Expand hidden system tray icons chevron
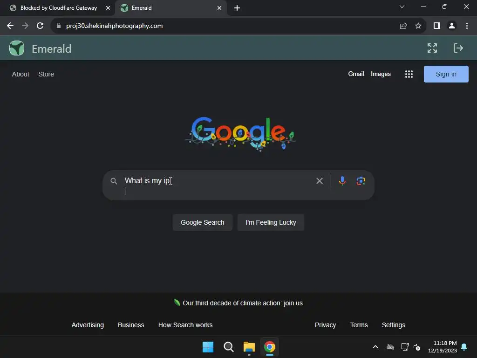This screenshot has width=477, height=358. click(375, 347)
